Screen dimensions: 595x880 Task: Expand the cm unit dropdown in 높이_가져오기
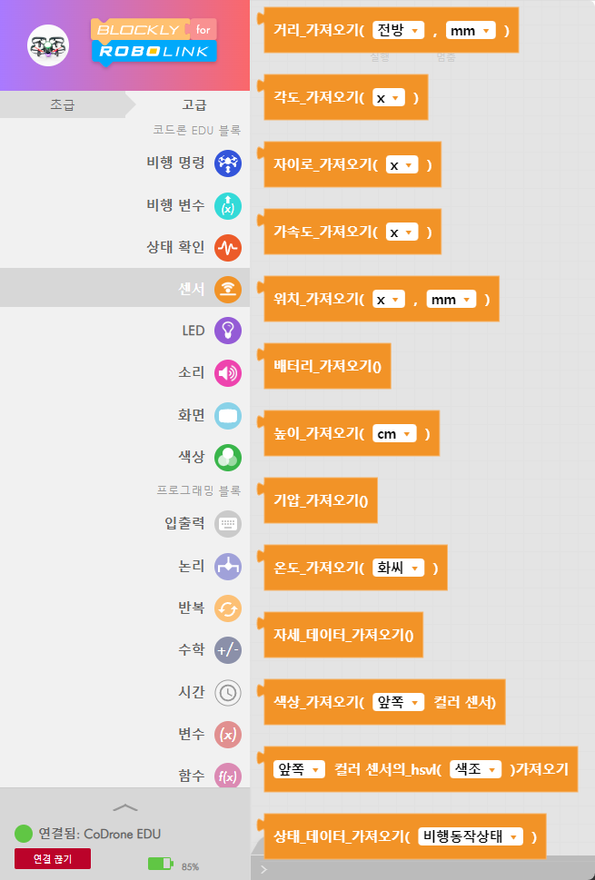click(x=395, y=434)
